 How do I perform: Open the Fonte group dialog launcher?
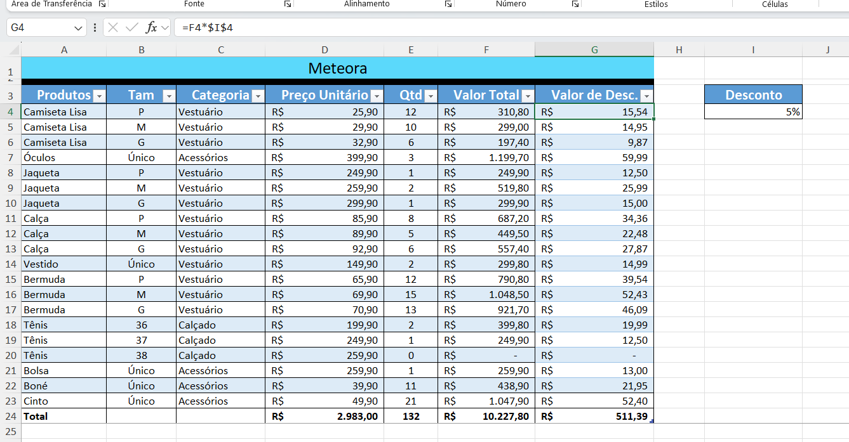[288, 4]
